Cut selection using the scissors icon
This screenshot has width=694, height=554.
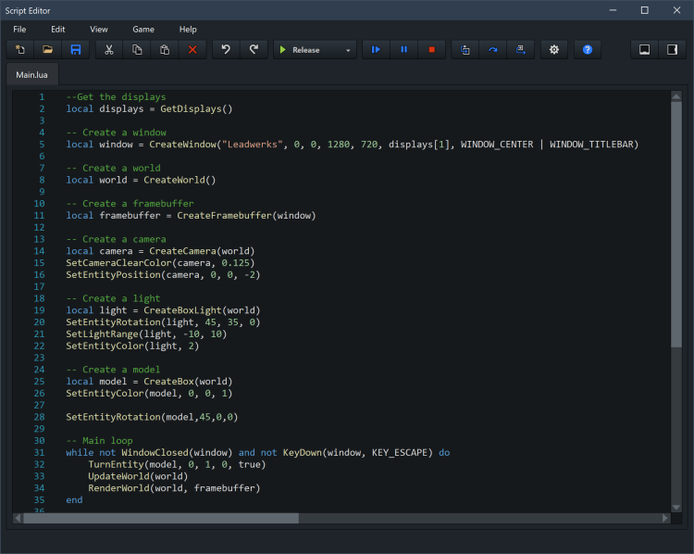click(109, 50)
